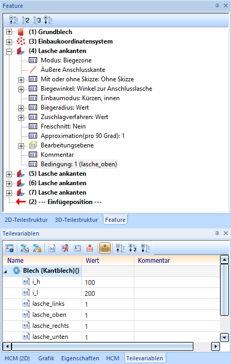Select 'Bedingung: 1 (lasche_oben)' entry
This screenshot has width=231, height=364.
[x=79, y=164]
